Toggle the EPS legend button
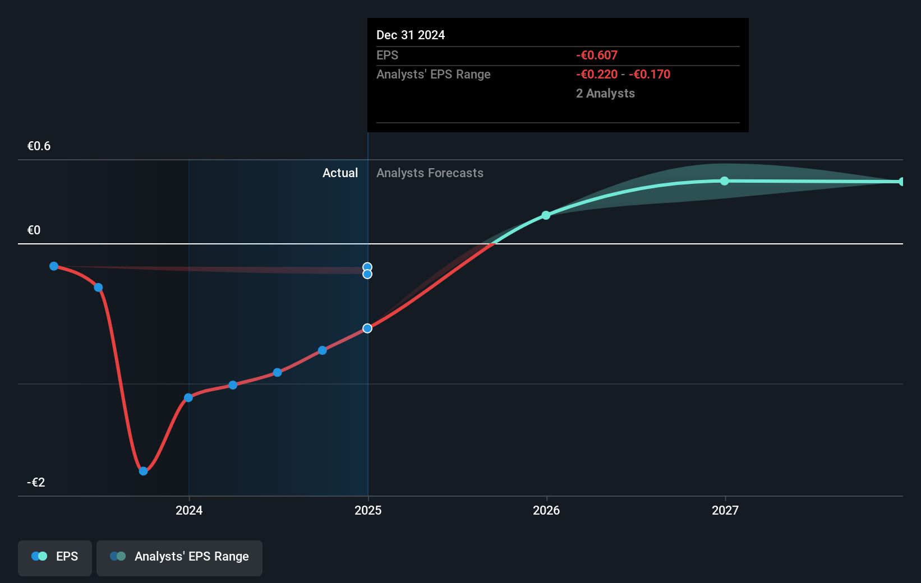Image resolution: width=921 pixels, height=583 pixels. 55,558
